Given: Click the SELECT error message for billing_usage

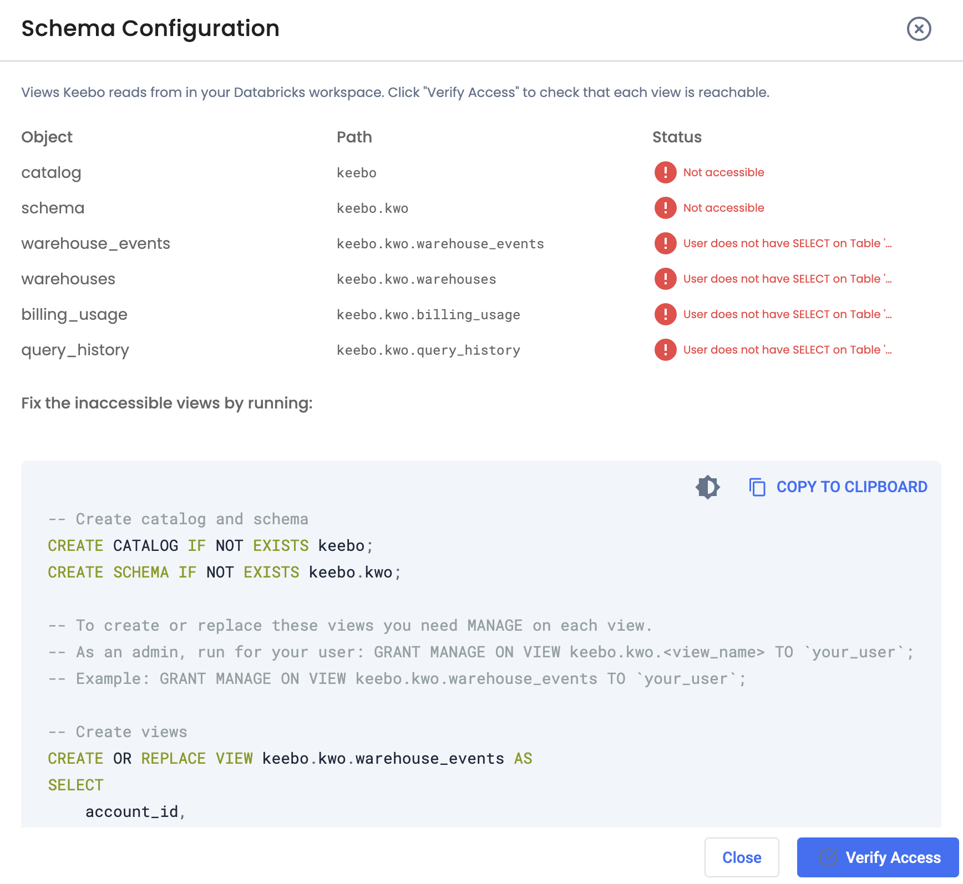Looking at the screenshot, I should (x=787, y=314).
